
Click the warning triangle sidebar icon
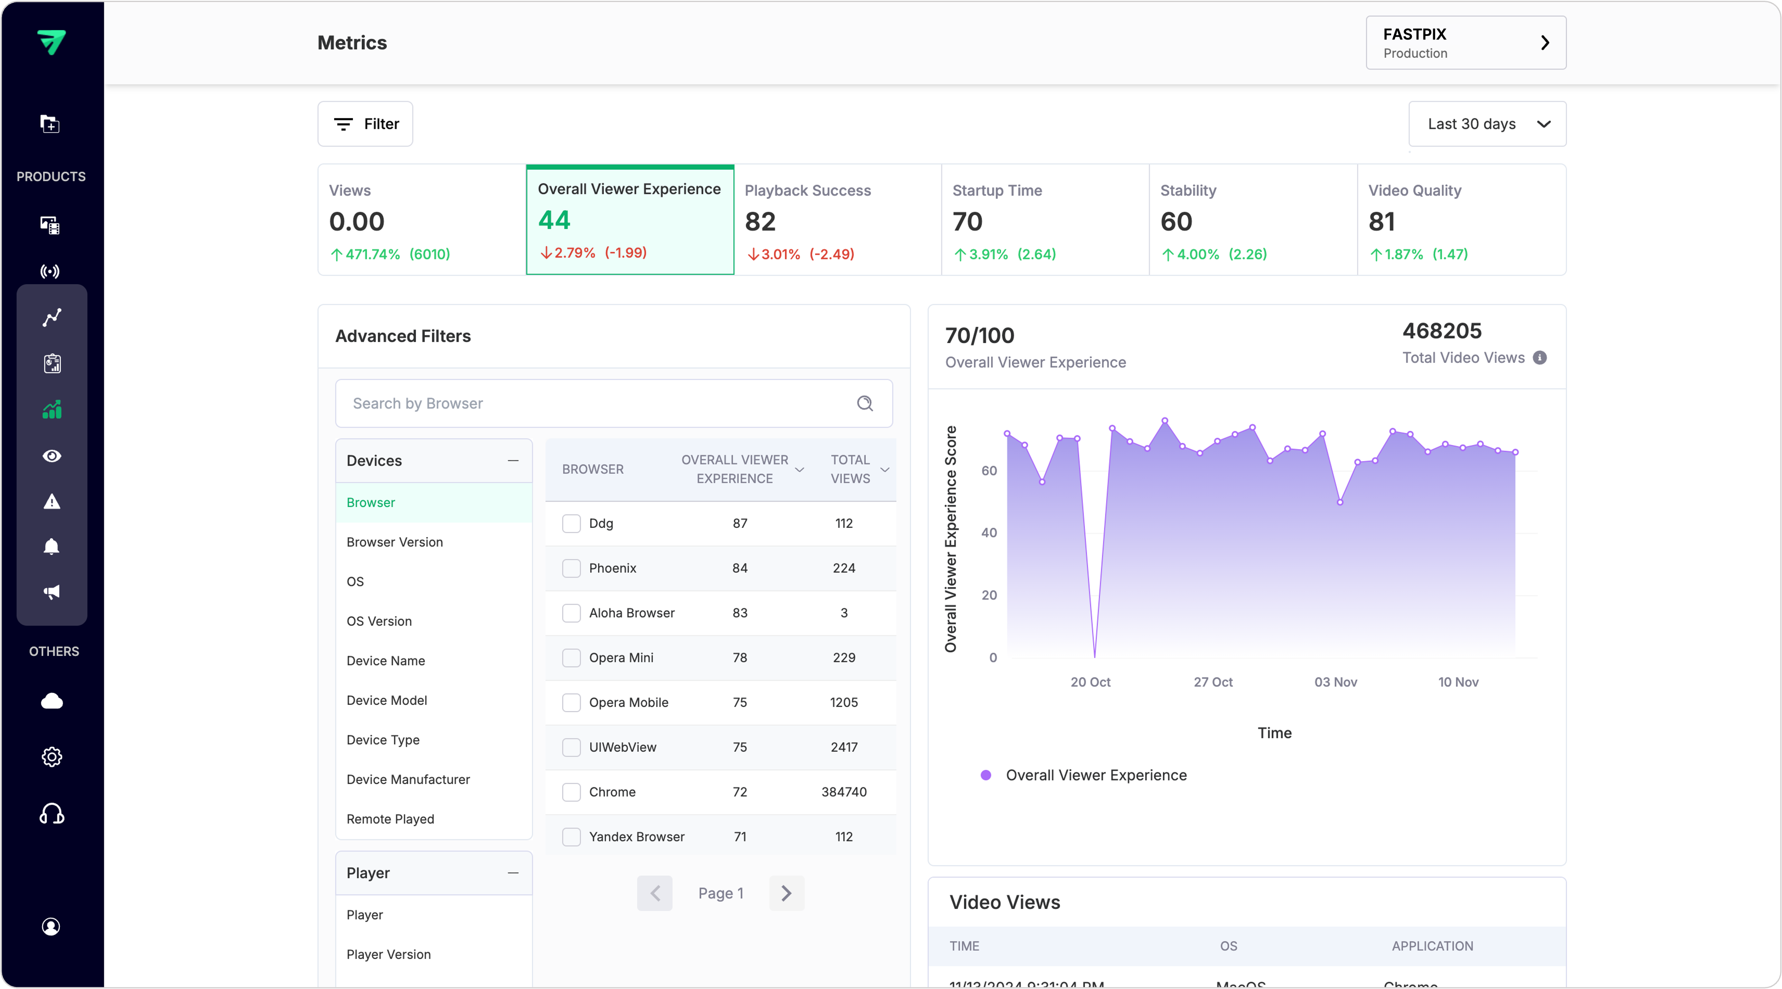click(x=52, y=502)
